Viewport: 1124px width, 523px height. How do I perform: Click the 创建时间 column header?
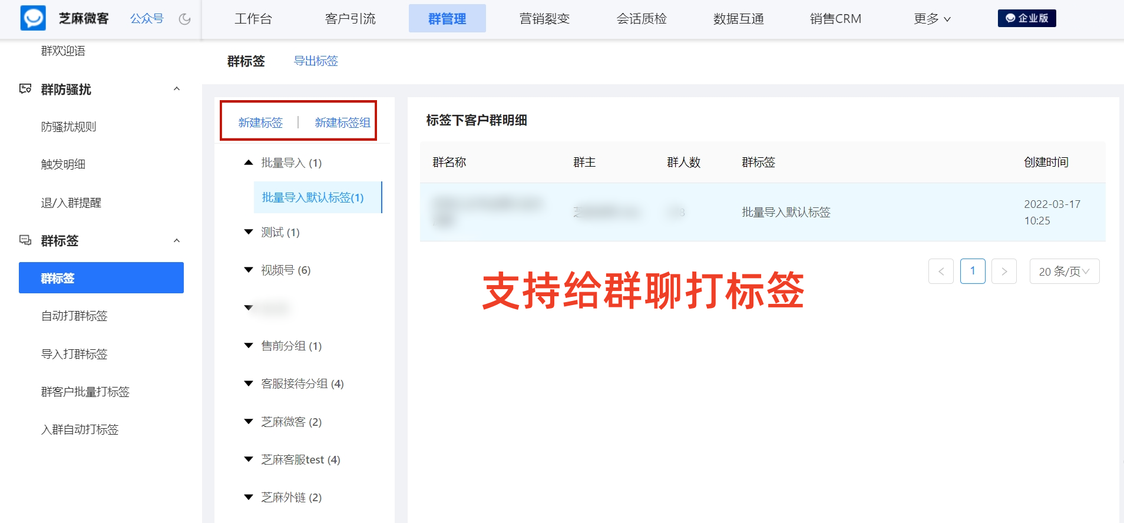(x=1046, y=162)
